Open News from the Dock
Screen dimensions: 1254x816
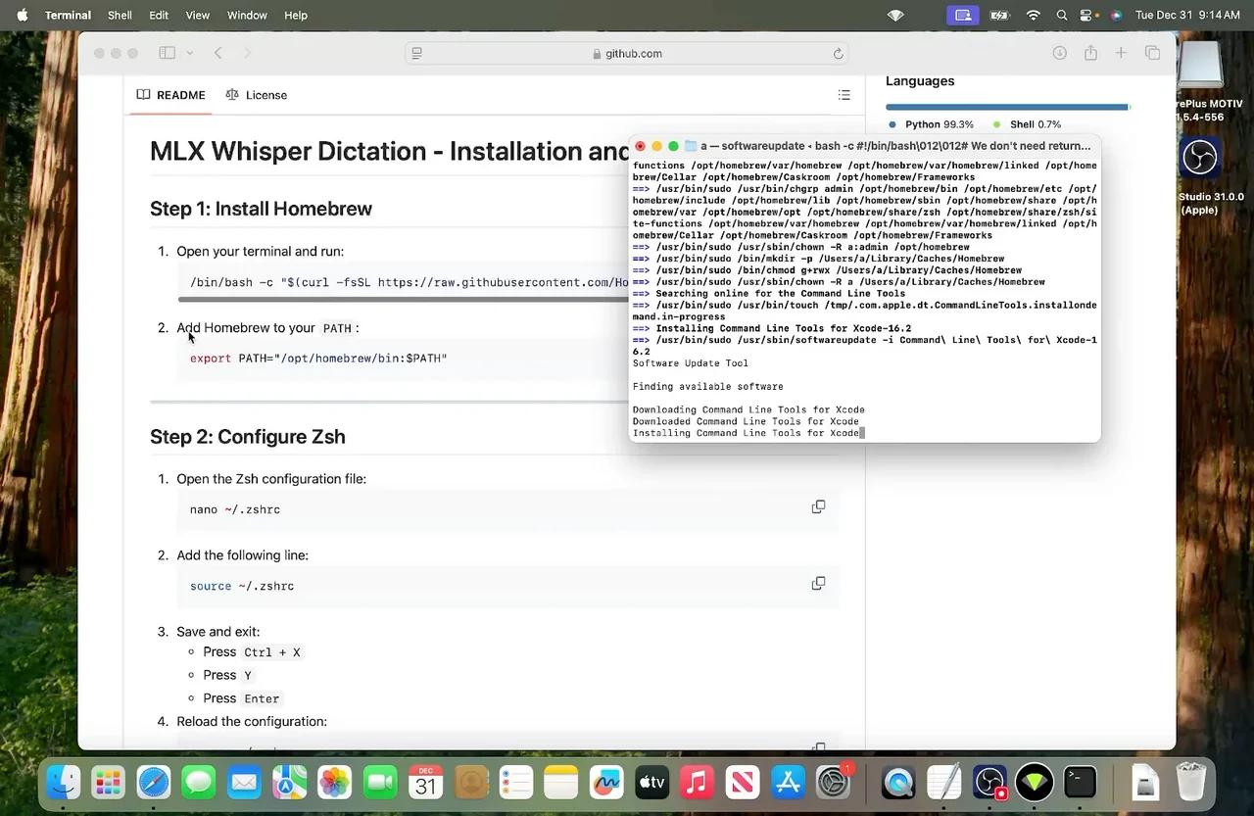(x=743, y=782)
